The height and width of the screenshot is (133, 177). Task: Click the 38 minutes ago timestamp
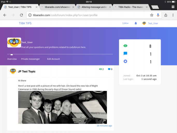click(104, 126)
